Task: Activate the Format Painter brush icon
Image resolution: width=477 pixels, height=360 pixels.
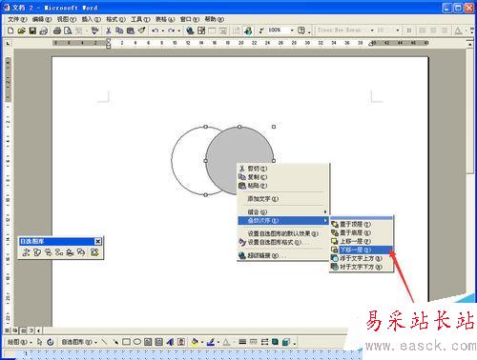Action: 141,30
